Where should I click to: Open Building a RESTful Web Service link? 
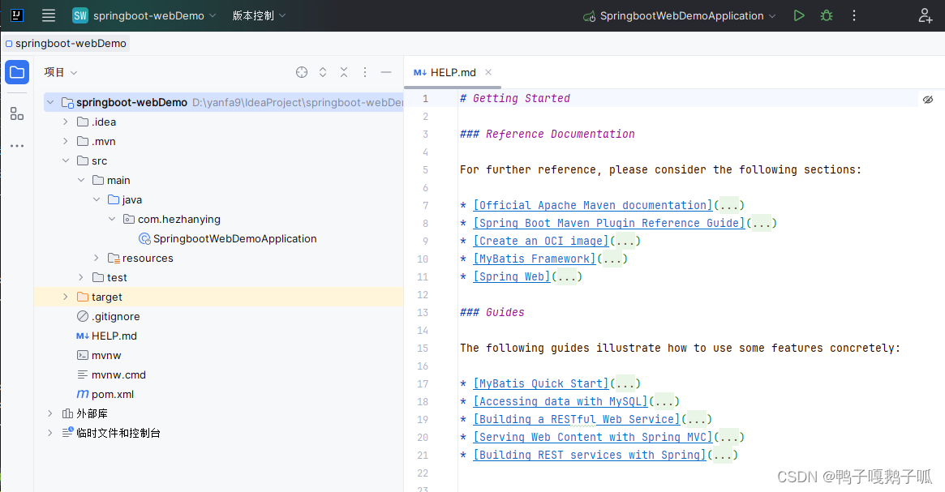[x=576, y=419]
